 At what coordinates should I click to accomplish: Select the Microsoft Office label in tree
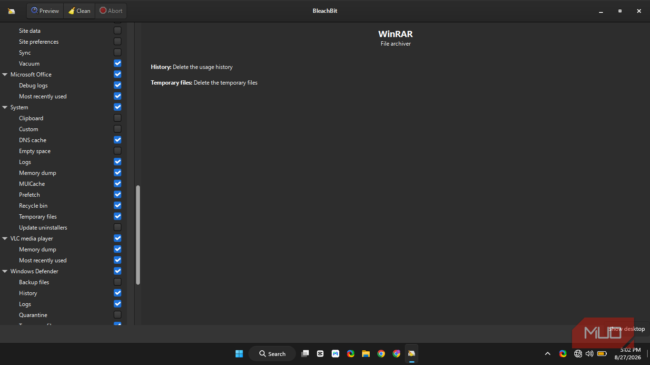(31, 75)
